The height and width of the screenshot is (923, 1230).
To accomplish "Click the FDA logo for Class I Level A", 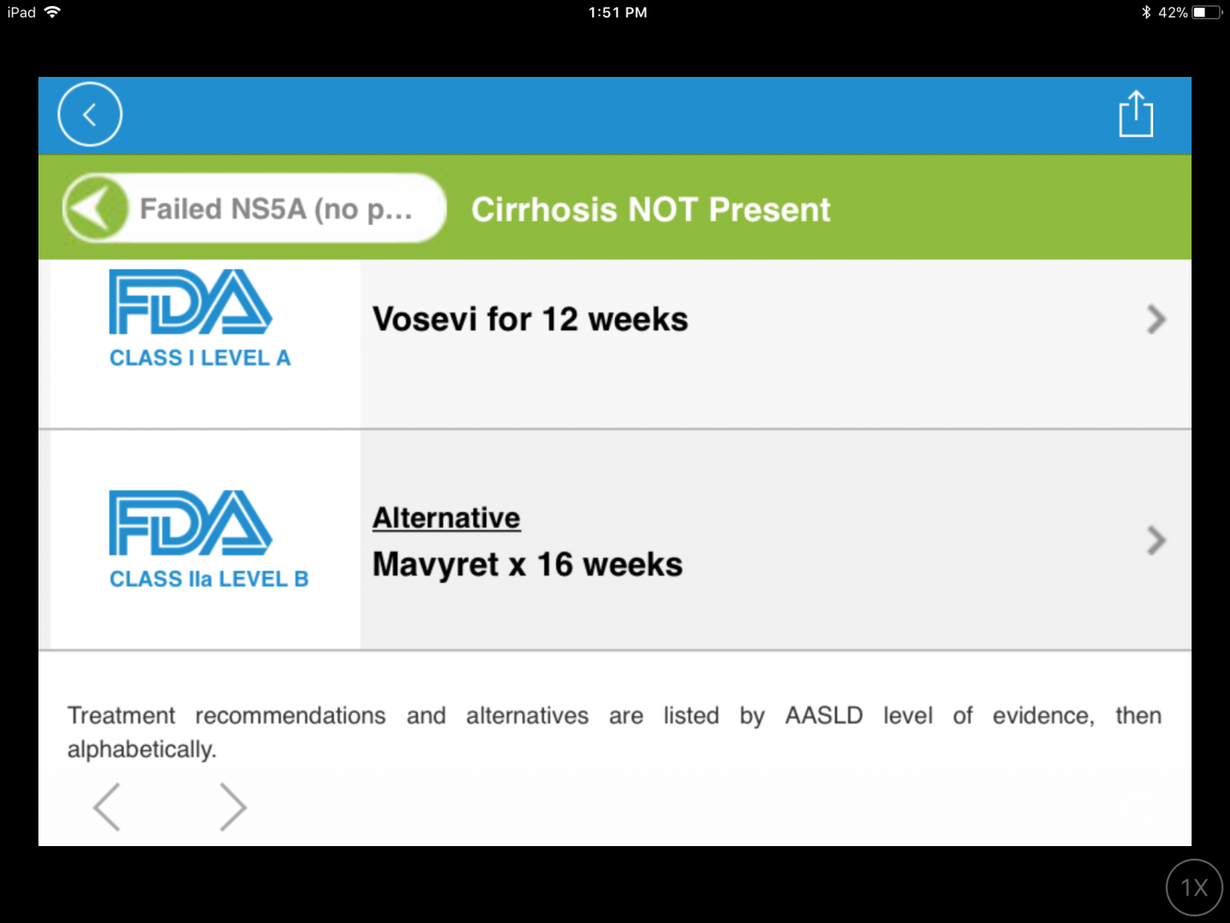I will tap(190, 302).
